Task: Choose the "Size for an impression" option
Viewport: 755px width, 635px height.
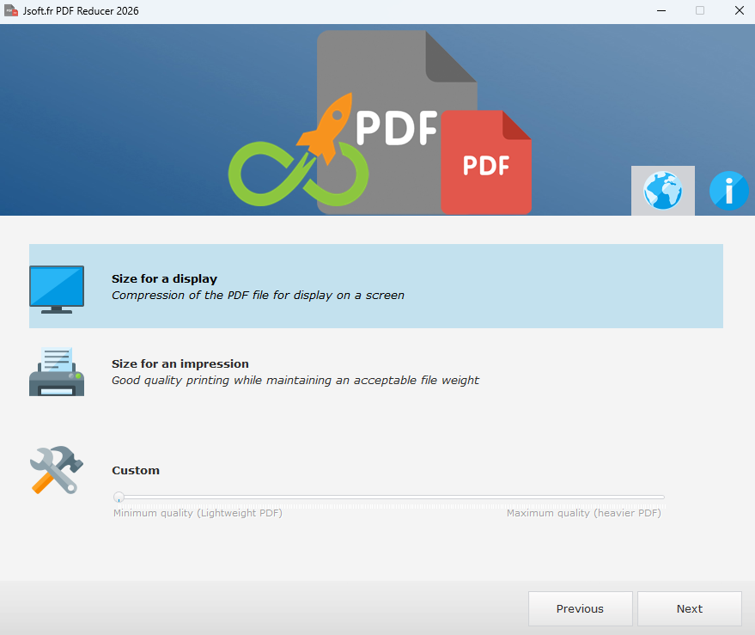Action: pos(180,364)
